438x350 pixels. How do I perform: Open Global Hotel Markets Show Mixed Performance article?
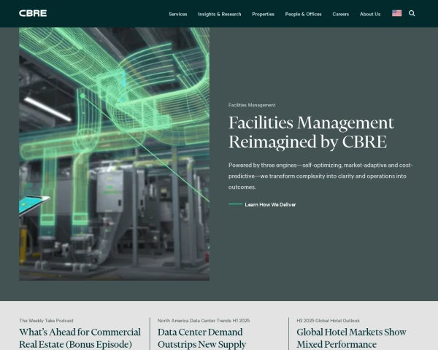click(x=351, y=338)
